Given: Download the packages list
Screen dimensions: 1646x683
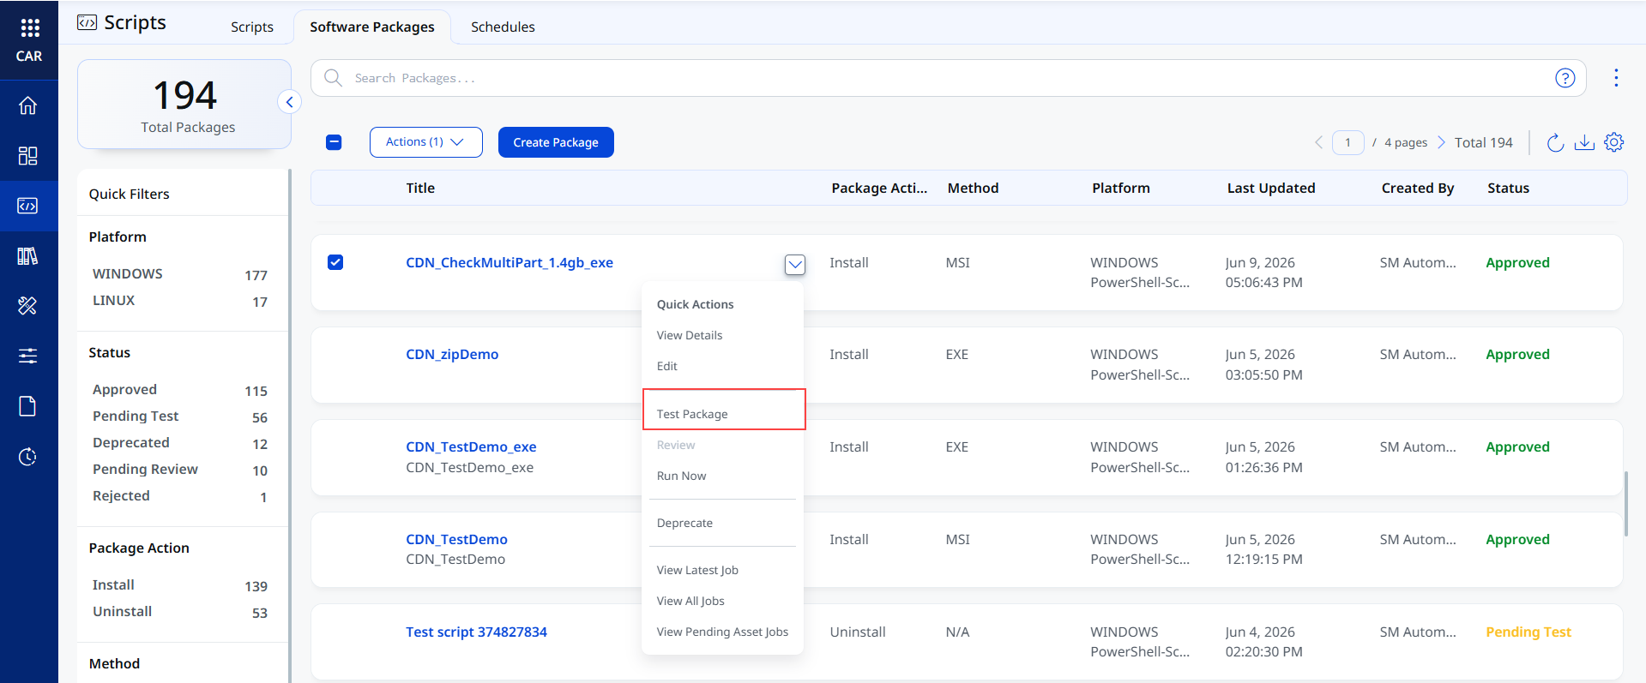Looking at the screenshot, I should pyautogui.click(x=1584, y=142).
